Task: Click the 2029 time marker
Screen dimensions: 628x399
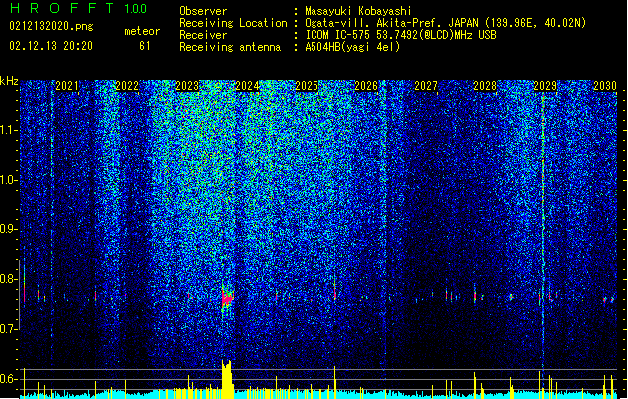Action: click(x=545, y=86)
